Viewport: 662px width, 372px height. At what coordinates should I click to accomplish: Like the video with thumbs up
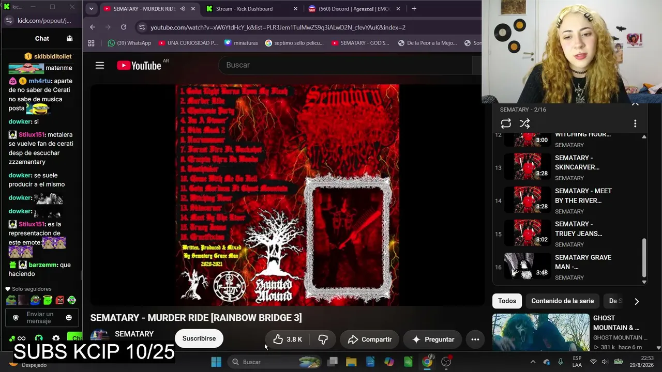288,339
